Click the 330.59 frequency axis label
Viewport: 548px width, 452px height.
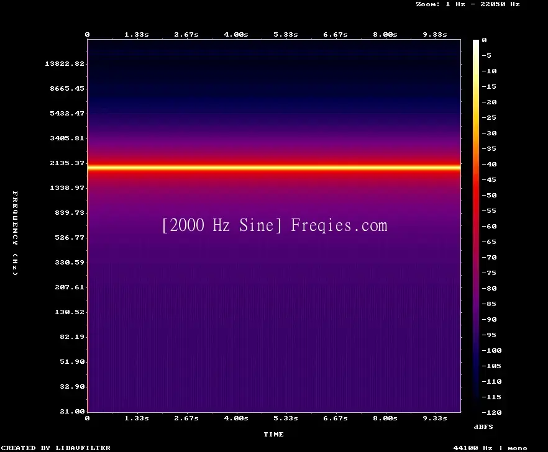(70, 263)
